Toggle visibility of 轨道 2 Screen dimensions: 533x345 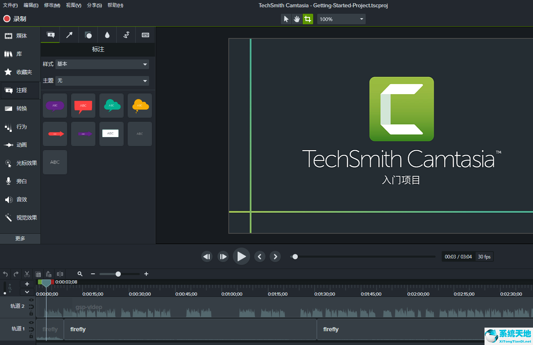coord(31,300)
